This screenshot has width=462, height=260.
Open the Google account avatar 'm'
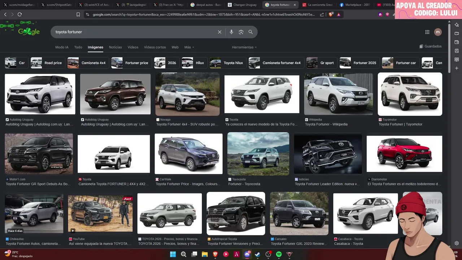pos(438,32)
